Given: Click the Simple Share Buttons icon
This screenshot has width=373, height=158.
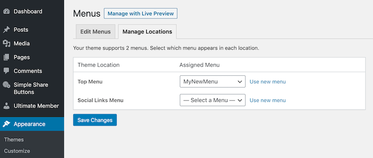Looking at the screenshot, I should 7,85.
